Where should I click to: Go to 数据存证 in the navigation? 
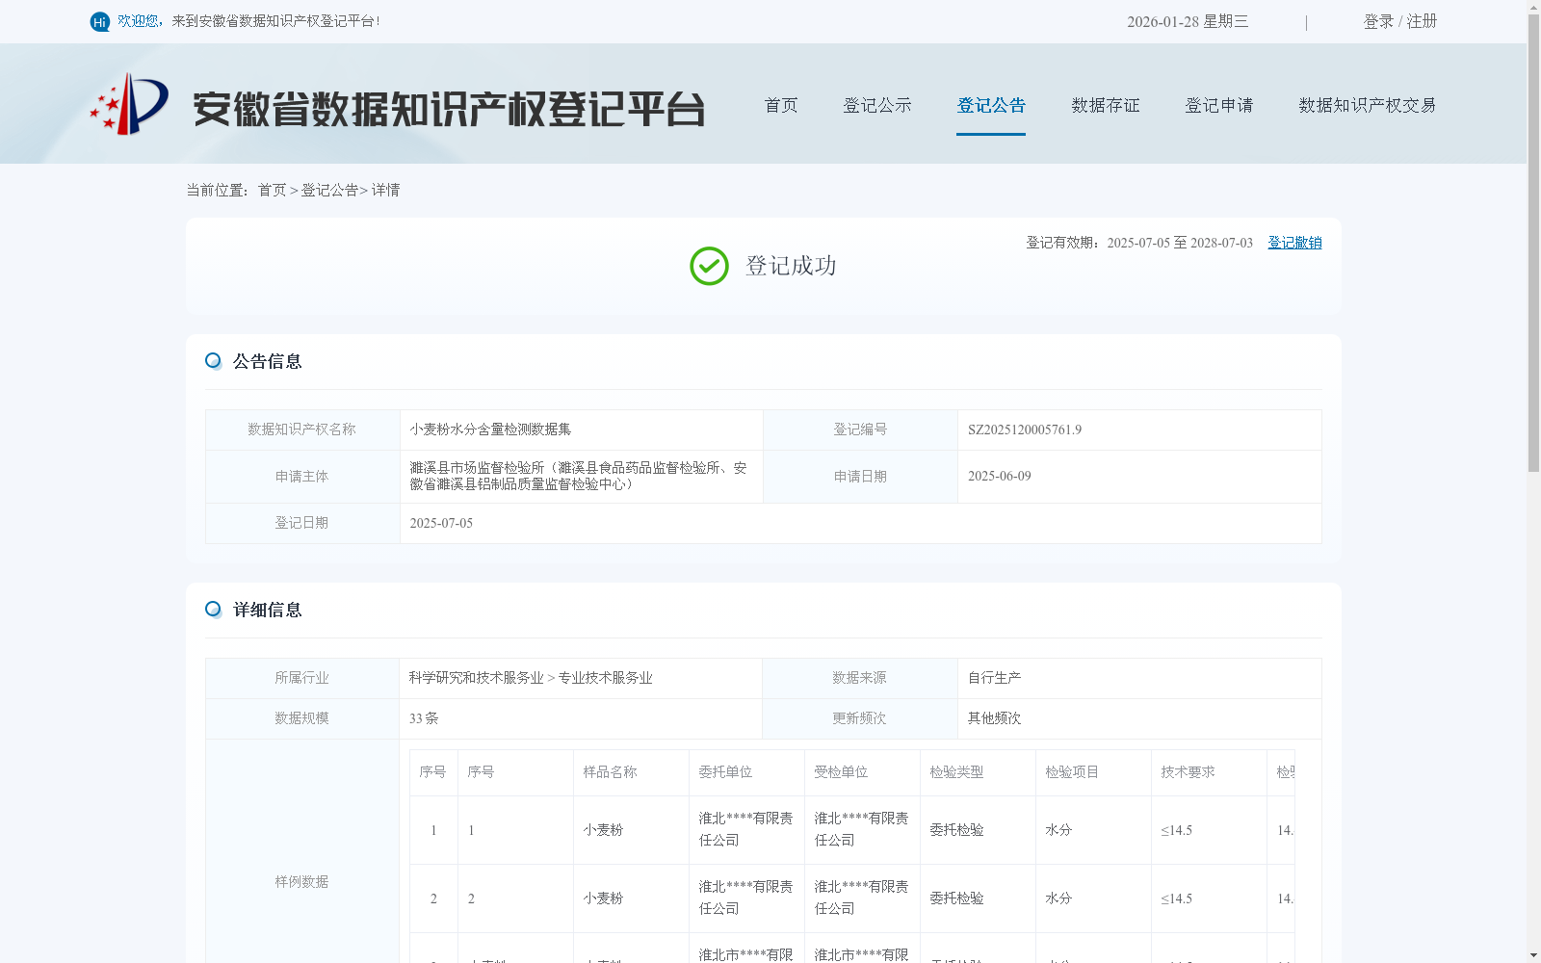click(x=1106, y=105)
